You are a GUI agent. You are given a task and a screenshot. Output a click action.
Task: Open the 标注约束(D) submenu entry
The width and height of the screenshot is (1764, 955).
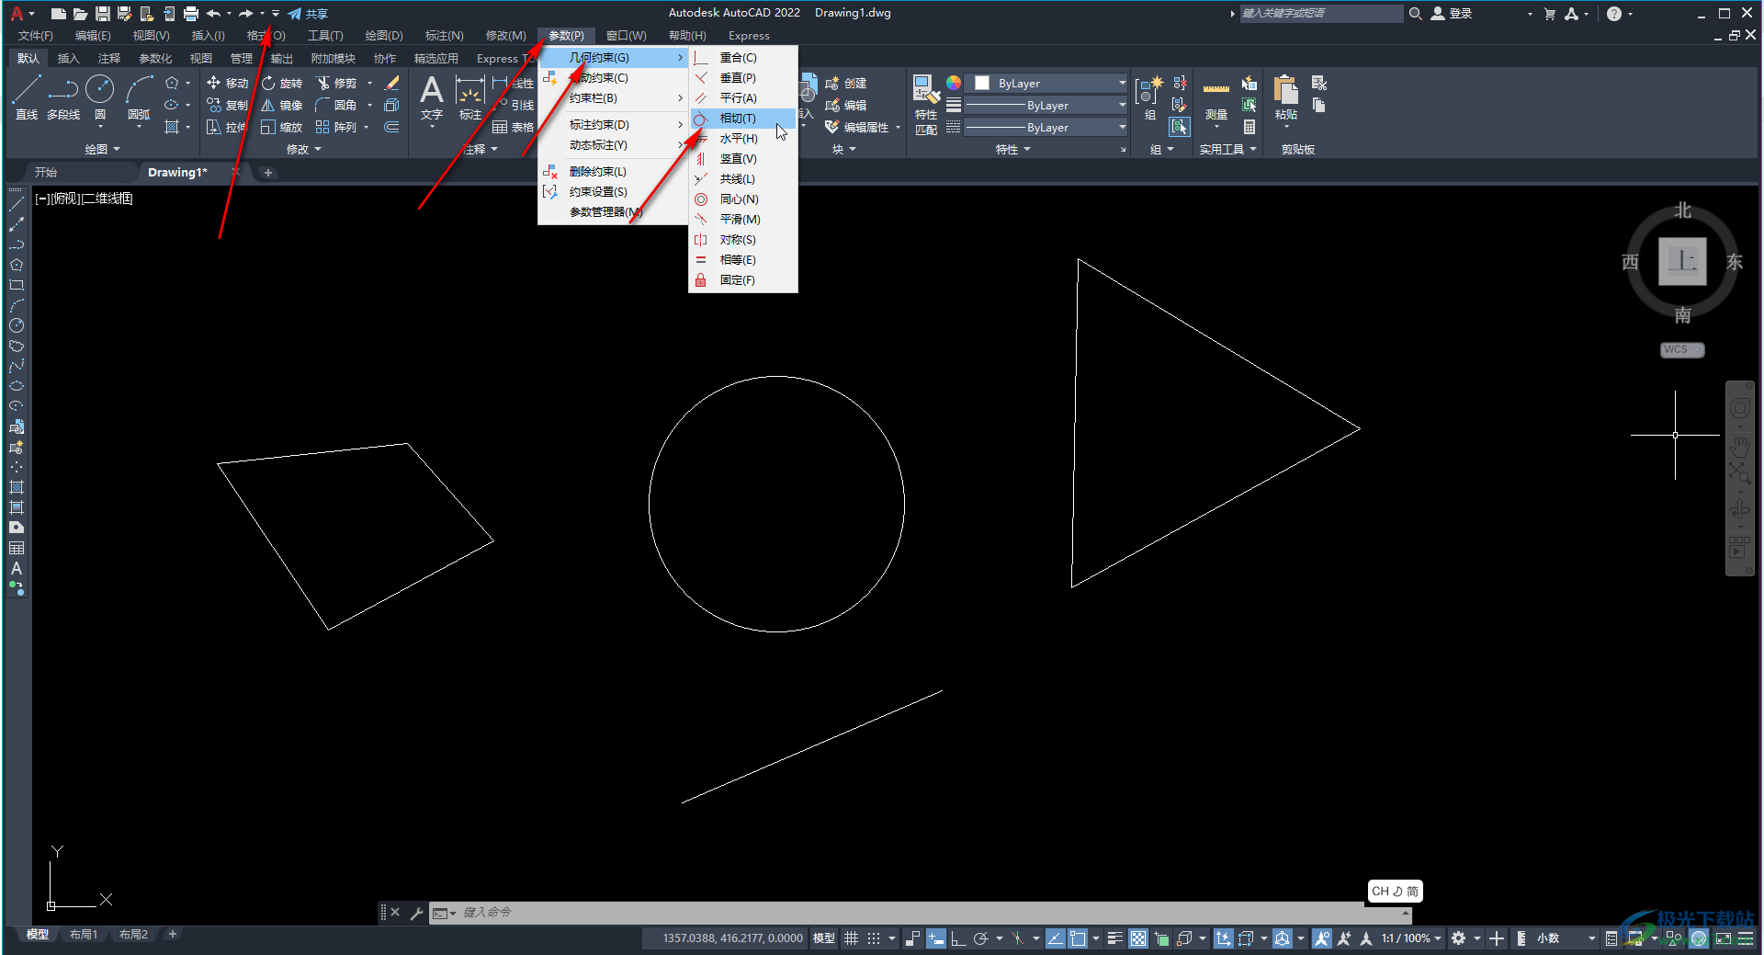(x=613, y=125)
